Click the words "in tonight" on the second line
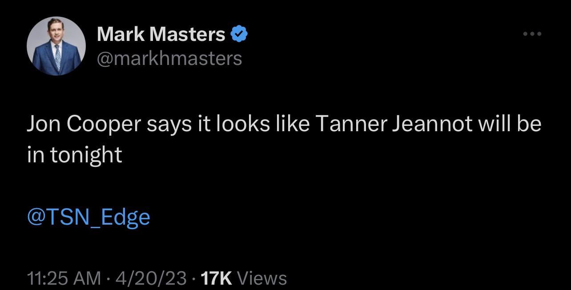This screenshot has width=571, height=290. point(74,155)
